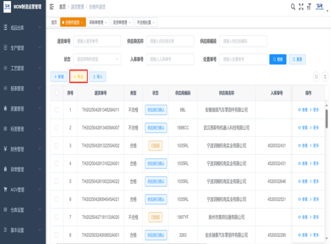Click the table vertical scrollbar thumb
This screenshot has width=331, height=244.
pyautogui.click(x=327, y=119)
